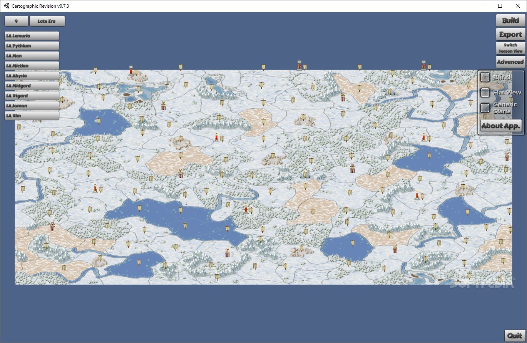Click the throne tower right of the frozen ponds
This screenshot has height=343, width=527.
(x=163, y=106)
